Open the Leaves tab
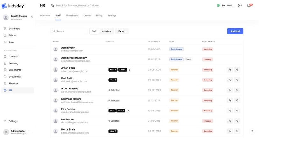Image resolution: width=287 pixels, height=153 pixels. [87, 16]
